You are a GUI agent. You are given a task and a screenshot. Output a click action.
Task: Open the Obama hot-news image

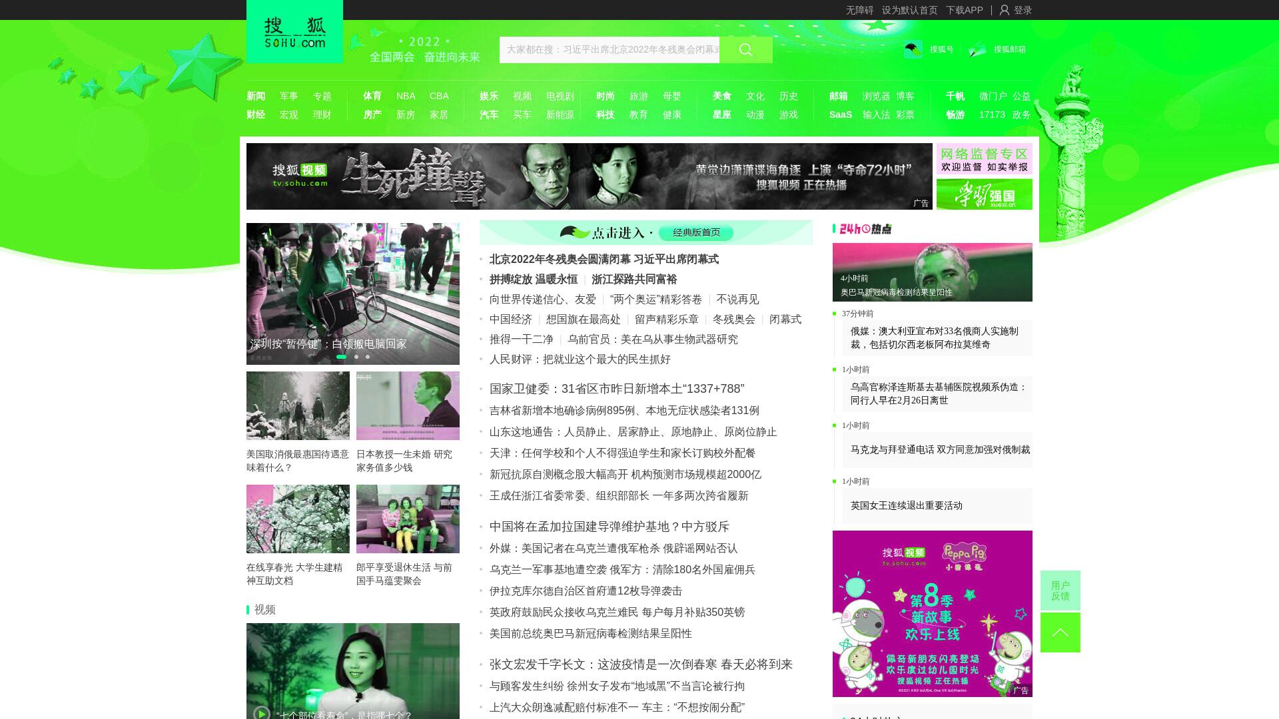pos(933,272)
